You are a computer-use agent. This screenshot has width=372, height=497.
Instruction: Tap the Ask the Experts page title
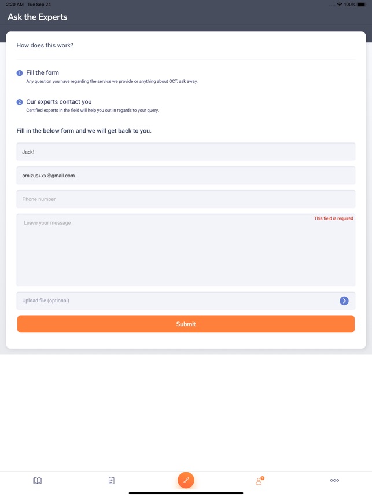(x=38, y=17)
